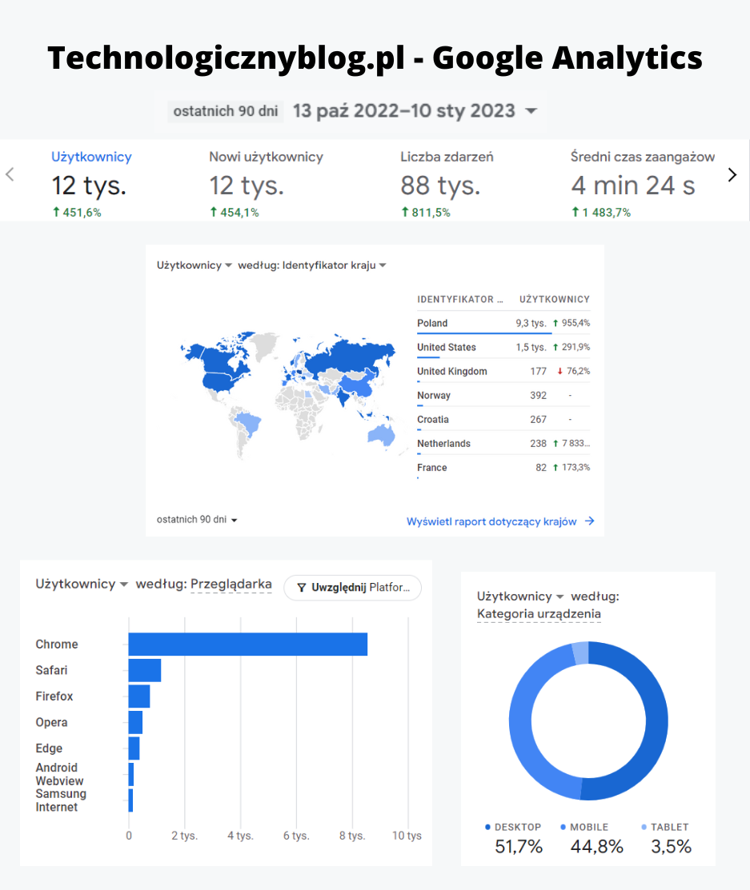The width and height of the screenshot is (750, 890).
Task: Go to previous metrics with left chevron
Action: click(10, 174)
